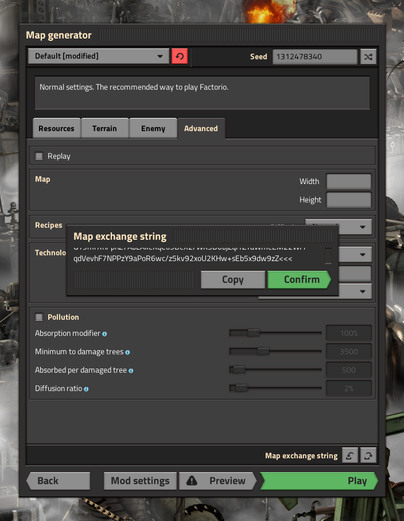The width and height of the screenshot is (404, 521).
Task: Open the Default [modified] preset dropdown
Action: pyautogui.click(x=99, y=56)
